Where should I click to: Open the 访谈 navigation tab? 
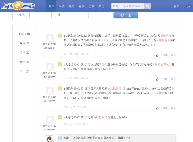92,6
